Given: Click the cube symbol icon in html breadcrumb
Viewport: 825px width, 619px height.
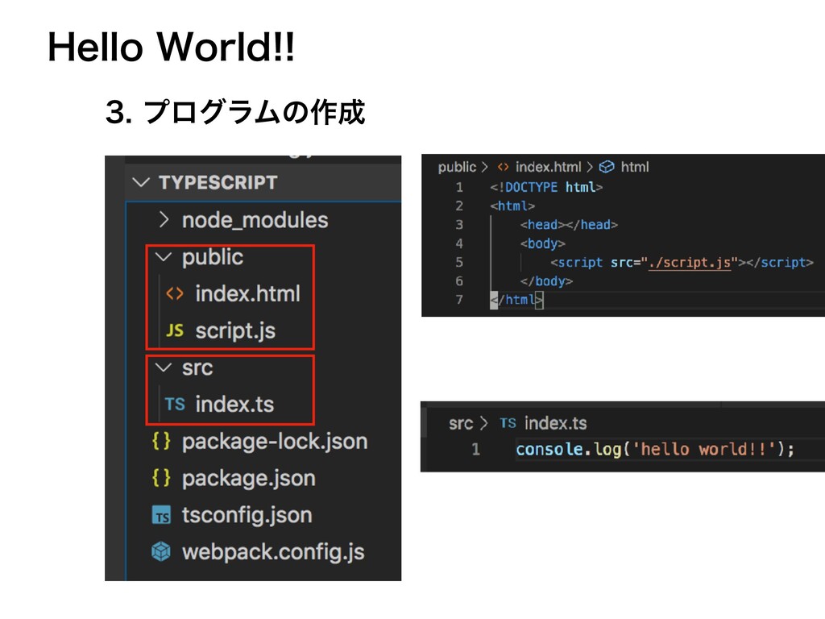Looking at the screenshot, I should point(607,167).
